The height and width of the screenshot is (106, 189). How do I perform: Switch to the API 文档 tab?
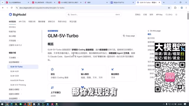[22, 21]
